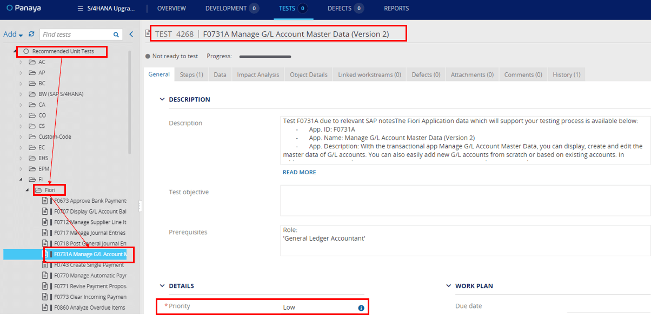Viewport: 651px width, 321px height.
Task: Open the Development section
Action: click(232, 9)
